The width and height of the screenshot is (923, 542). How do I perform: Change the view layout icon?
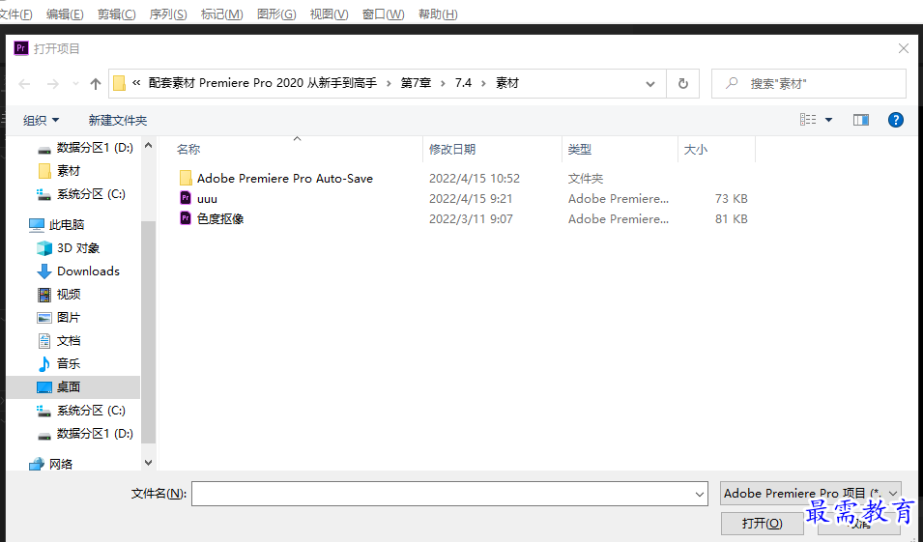808,120
